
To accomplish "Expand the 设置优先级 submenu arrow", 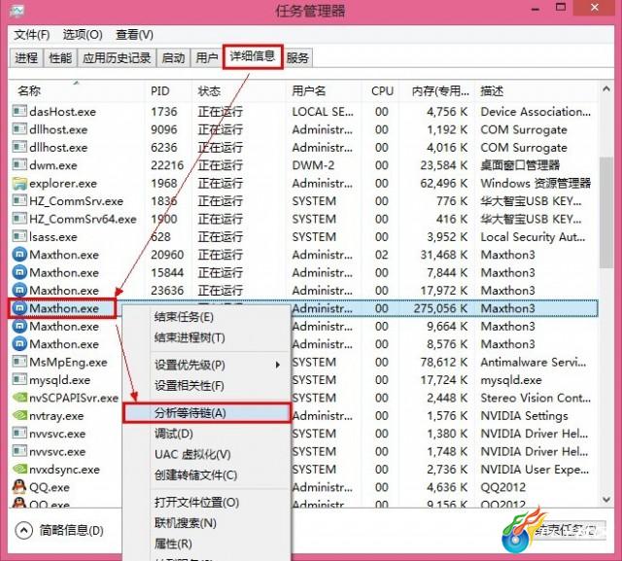I will (x=278, y=365).
